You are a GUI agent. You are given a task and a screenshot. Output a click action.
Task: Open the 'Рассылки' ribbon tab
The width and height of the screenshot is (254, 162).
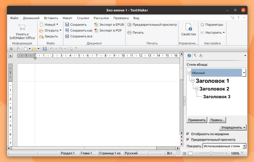coord(101,18)
